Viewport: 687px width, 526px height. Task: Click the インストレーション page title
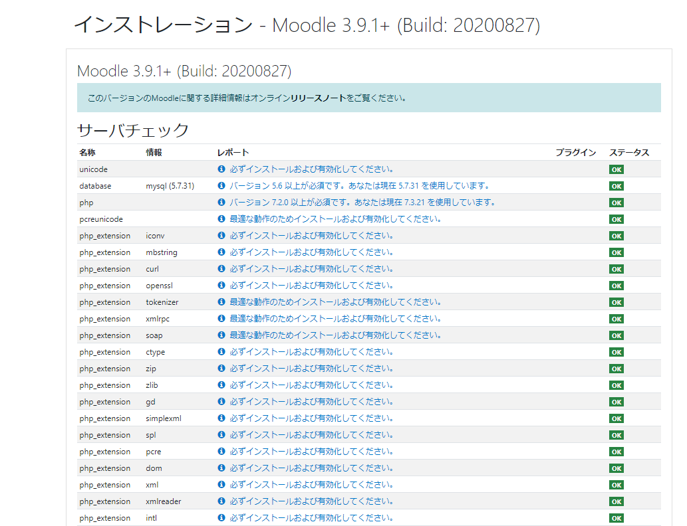[x=164, y=25]
